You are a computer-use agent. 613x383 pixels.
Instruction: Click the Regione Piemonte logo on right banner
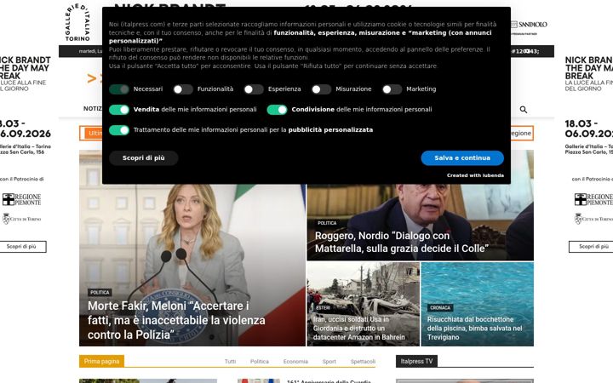pyautogui.click(x=593, y=199)
